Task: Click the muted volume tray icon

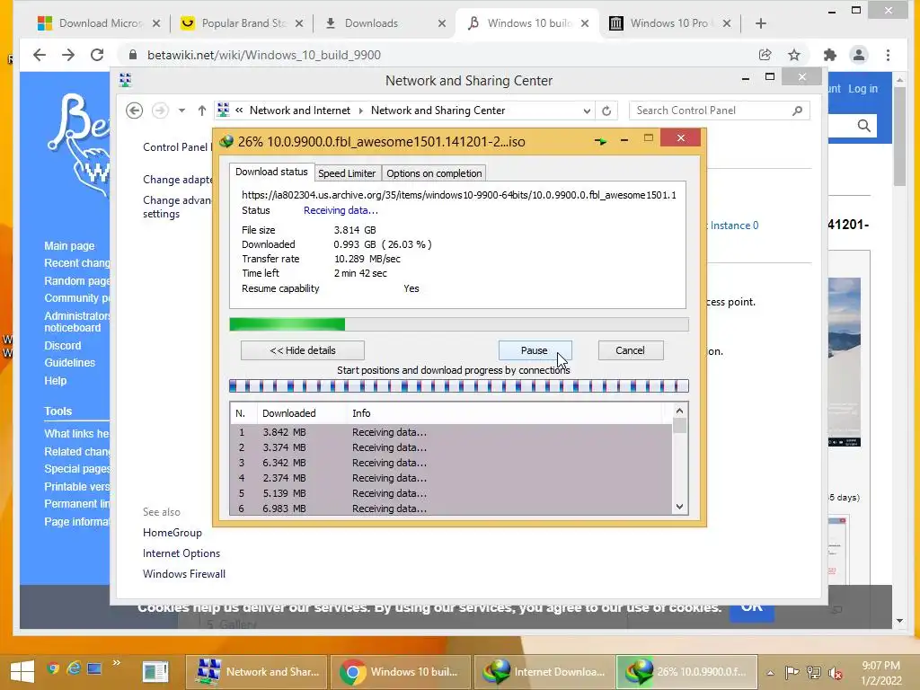Action: (835, 672)
